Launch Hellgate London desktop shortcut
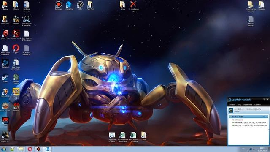This screenshot has width=270, height=152. 16,79
